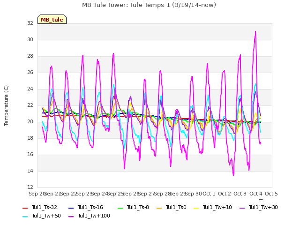Click the blue Tul1_Ts-16 legend swatch
The image size is (300, 225).
coord(71,208)
